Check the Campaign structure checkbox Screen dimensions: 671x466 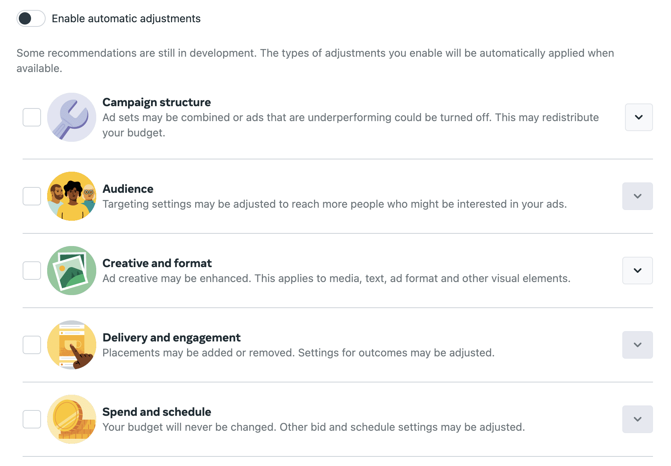(32, 117)
